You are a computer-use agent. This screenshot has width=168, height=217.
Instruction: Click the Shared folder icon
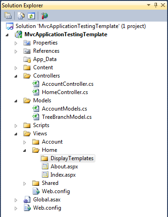point(36,183)
